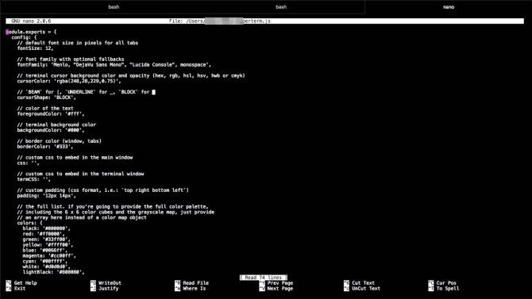Switch to the first bash tab
This screenshot has width=532, height=299.
pos(114,7)
